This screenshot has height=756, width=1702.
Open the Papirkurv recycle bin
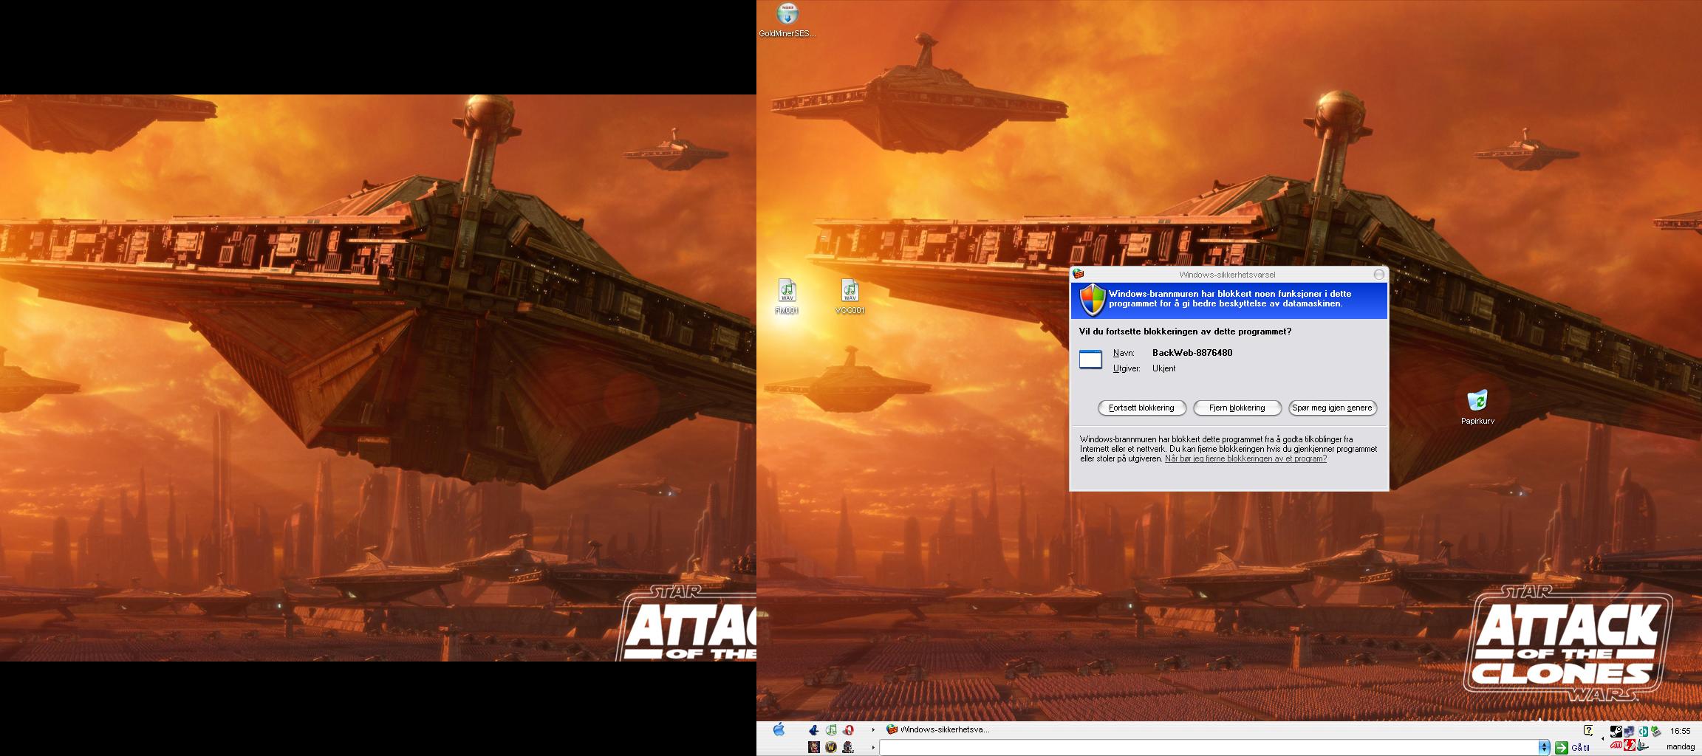pyautogui.click(x=1477, y=407)
